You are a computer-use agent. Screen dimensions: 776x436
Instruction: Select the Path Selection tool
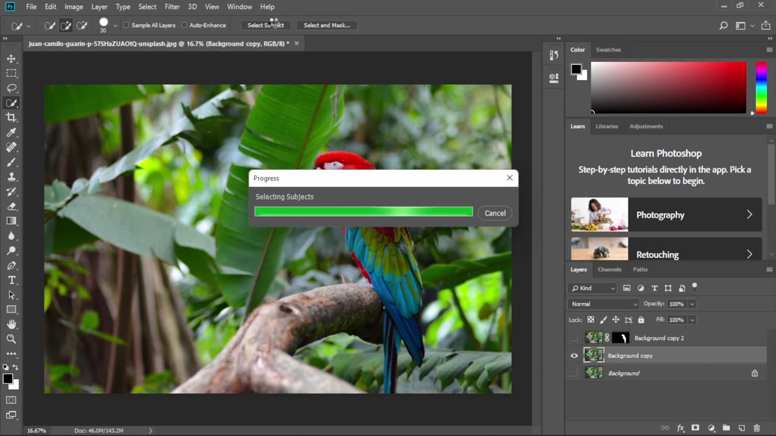tap(12, 295)
